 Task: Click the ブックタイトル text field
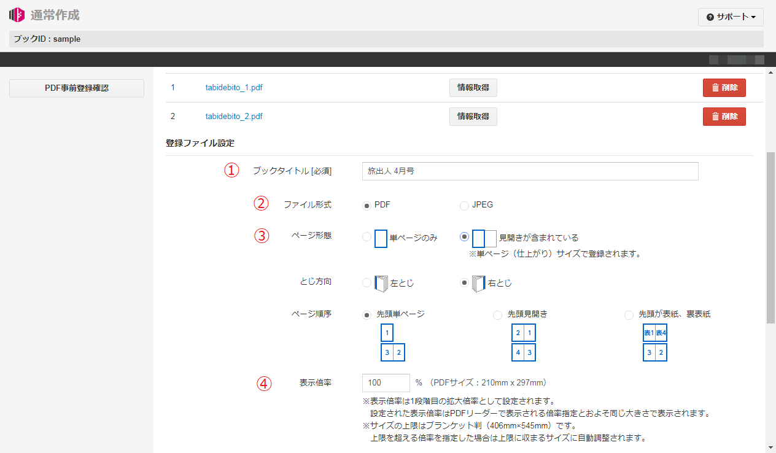click(530, 171)
